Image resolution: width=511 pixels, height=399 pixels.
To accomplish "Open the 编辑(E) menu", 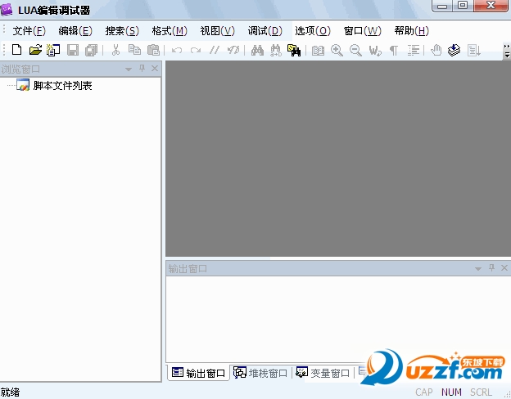I will coord(75,31).
